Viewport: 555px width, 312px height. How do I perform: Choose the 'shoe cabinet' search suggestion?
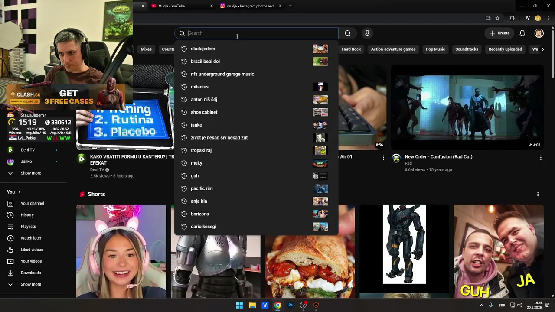coord(256,112)
